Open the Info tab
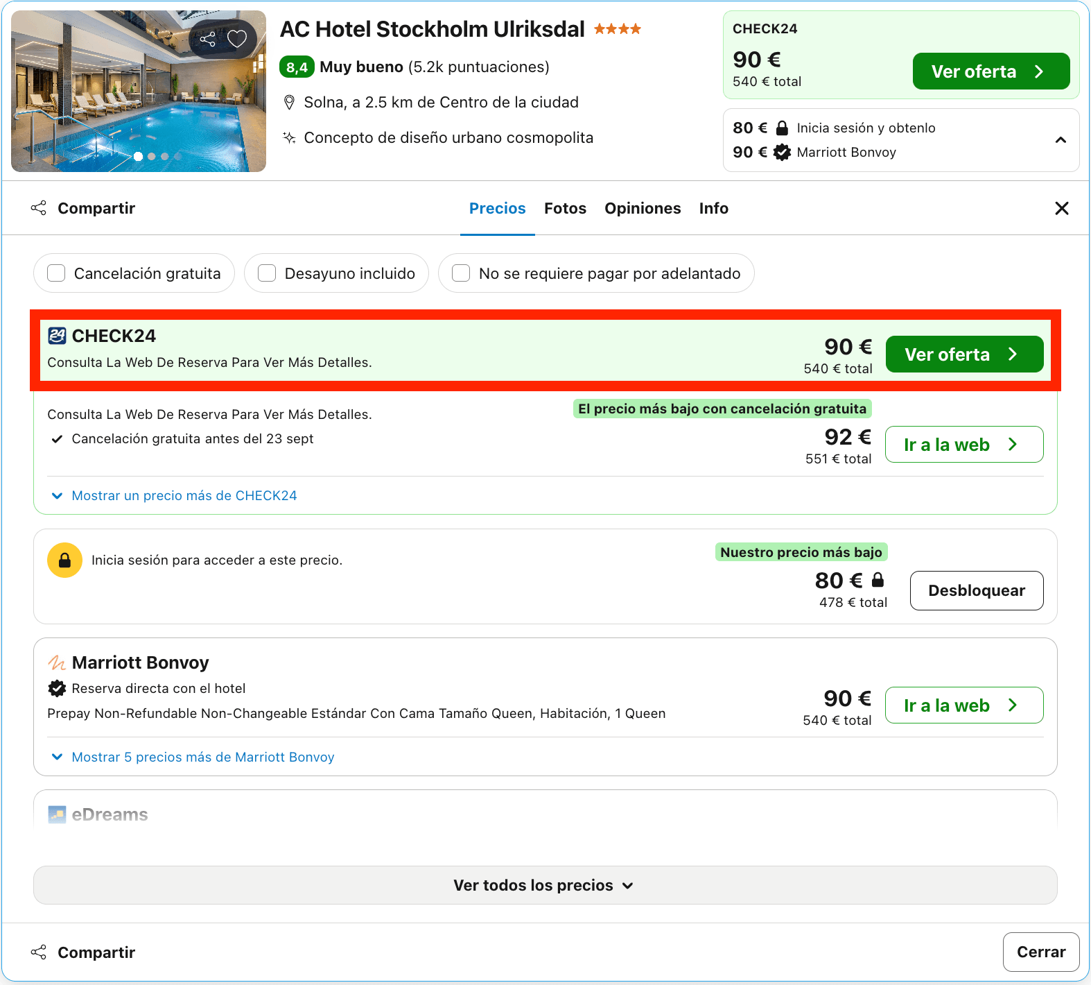 (x=713, y=208)
